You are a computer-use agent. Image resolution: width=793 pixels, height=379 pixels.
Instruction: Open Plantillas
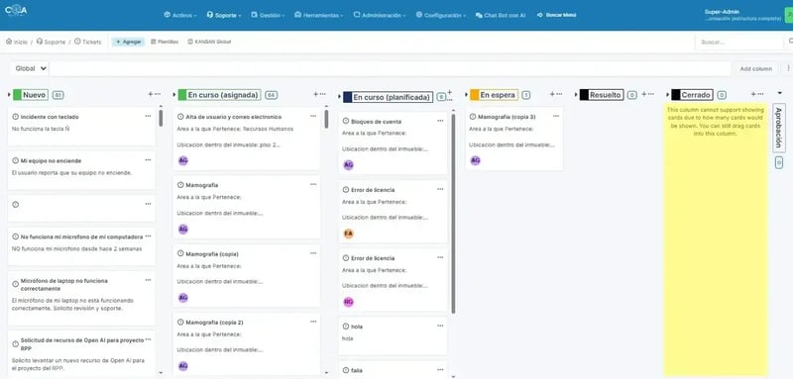tap(165, 42)
